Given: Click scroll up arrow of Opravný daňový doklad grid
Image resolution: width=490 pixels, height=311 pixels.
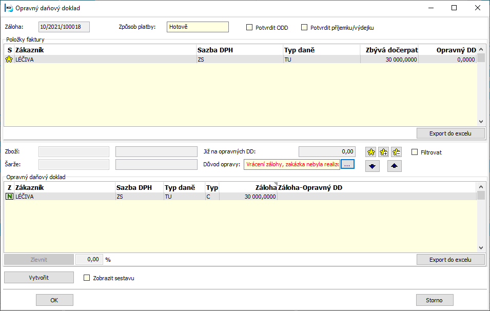Looking at the screenshot, I should tap(481, 187).
